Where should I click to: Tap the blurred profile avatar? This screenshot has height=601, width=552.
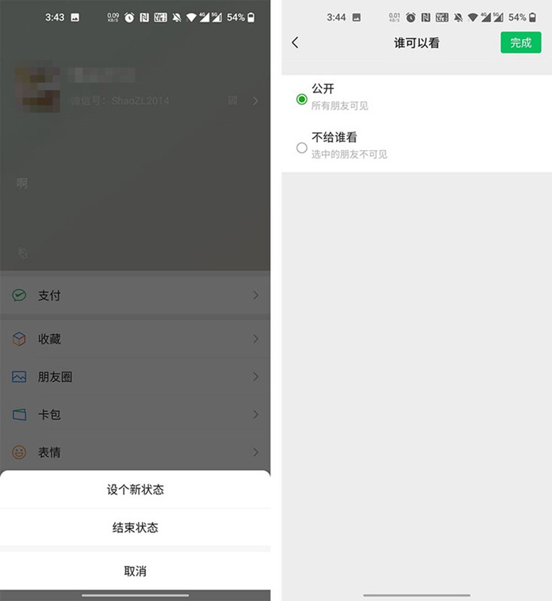38,90
